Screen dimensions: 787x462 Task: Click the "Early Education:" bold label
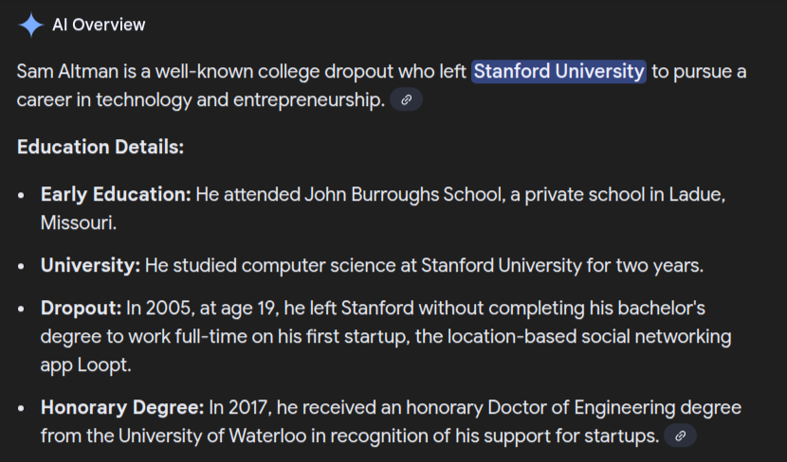click(x=116, y=194)
